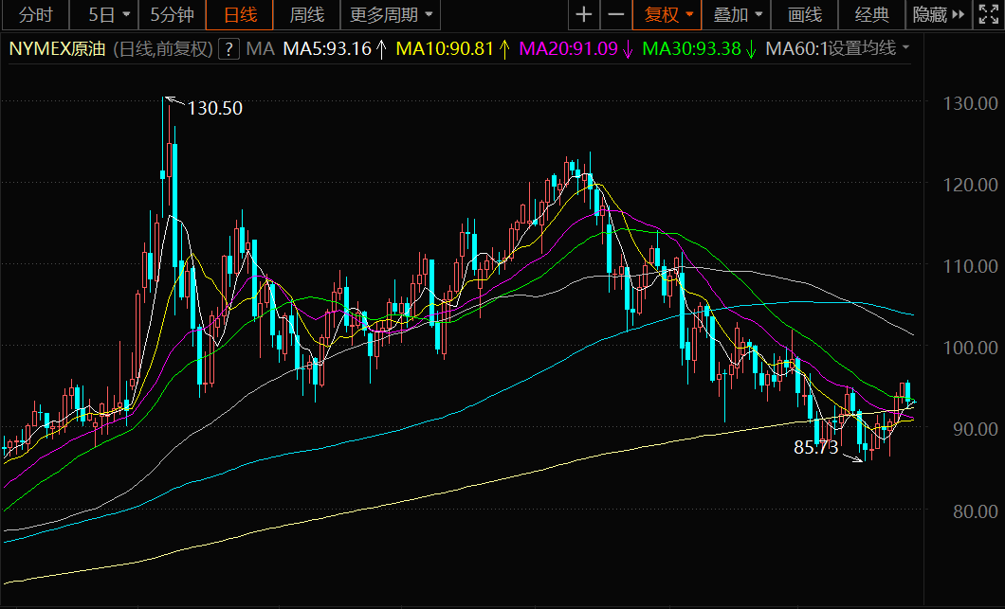Click the 85.73 low price marker
Screen dimensions: 1005x609
(x=815, y=448)
